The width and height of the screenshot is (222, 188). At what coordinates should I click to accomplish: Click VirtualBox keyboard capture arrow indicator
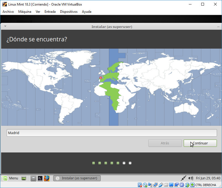pyautogui.click(x=192, y=185)
